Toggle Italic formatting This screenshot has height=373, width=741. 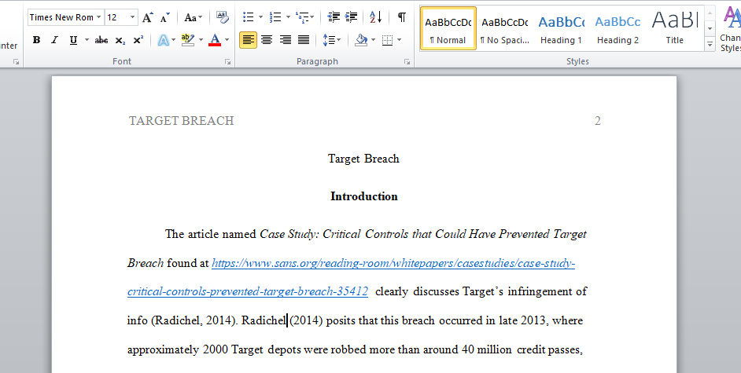(55, 40)
